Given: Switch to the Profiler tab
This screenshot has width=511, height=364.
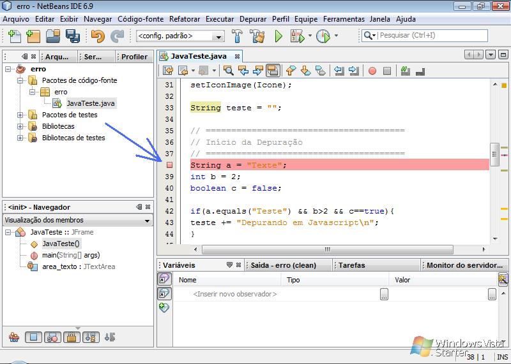Looking at the screenshot, I should [x=134, y=57].
